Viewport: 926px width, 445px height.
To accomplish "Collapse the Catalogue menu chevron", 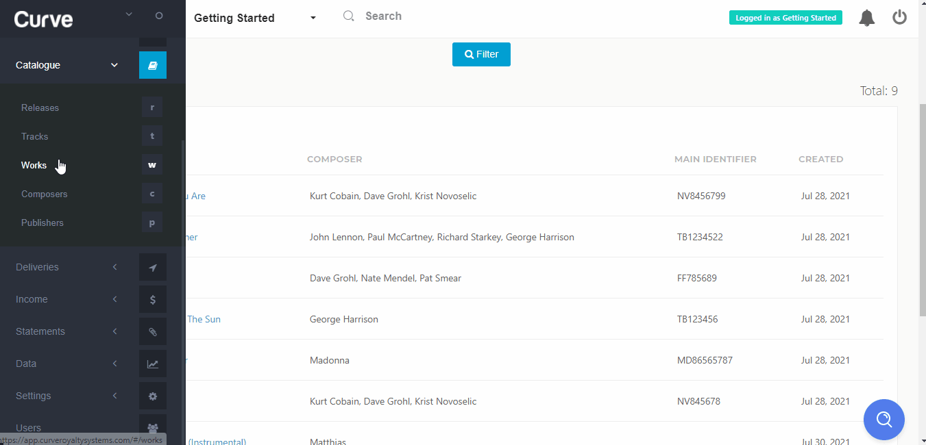I will (x=114, y=65).
